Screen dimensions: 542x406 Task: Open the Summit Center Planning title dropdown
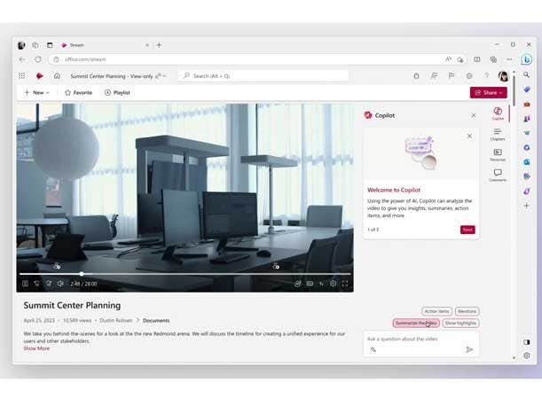(x=118, y=76)
